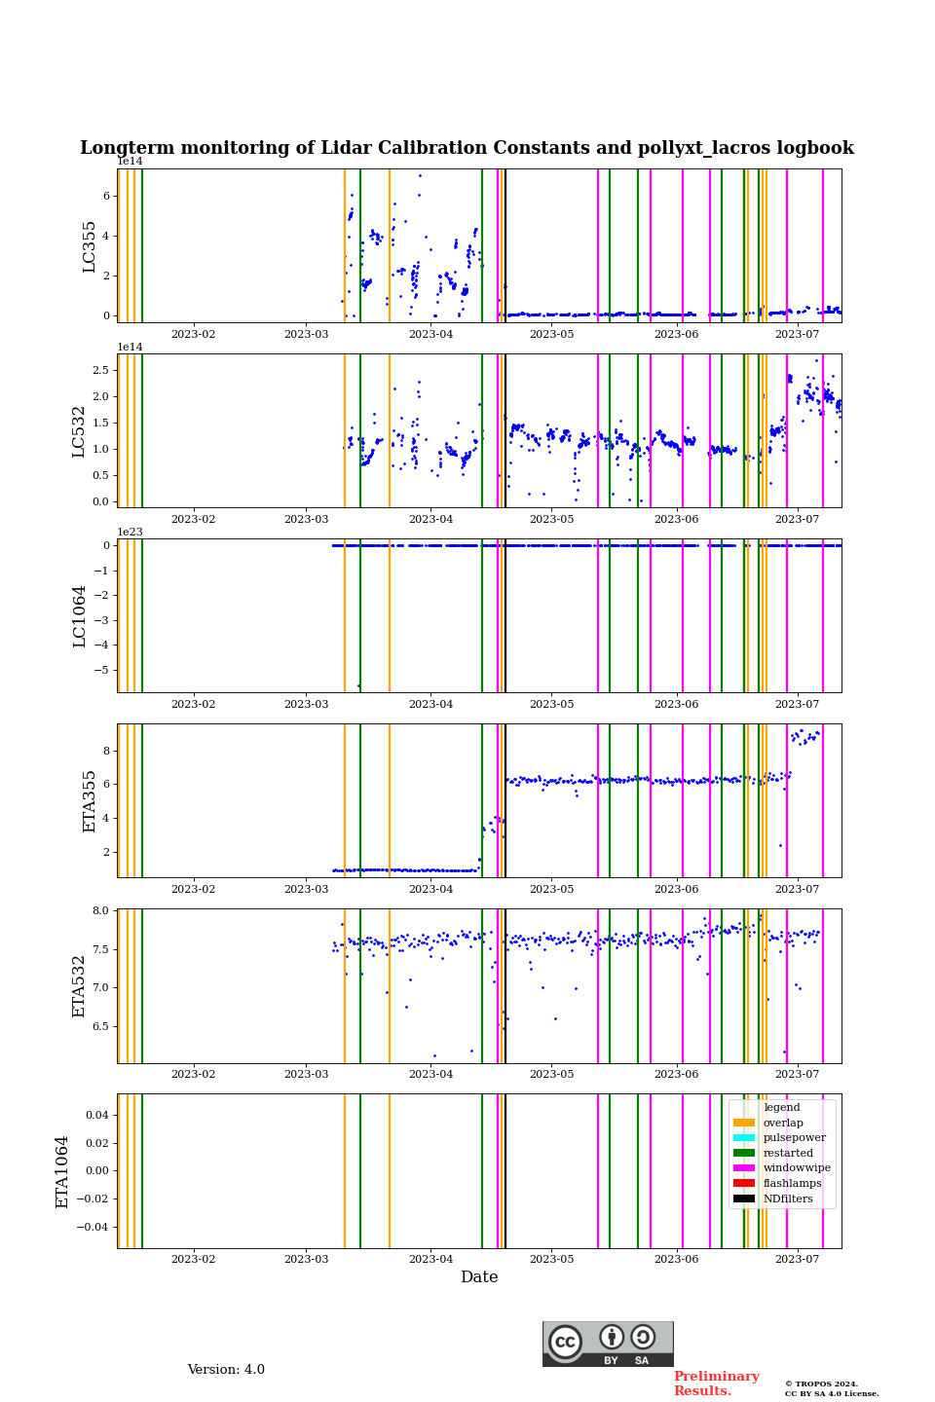Screen dimensions: 935x1402
Task: Click the 'CC BY SA 4.0 License.' text
Action: [x=832, y=1394]
